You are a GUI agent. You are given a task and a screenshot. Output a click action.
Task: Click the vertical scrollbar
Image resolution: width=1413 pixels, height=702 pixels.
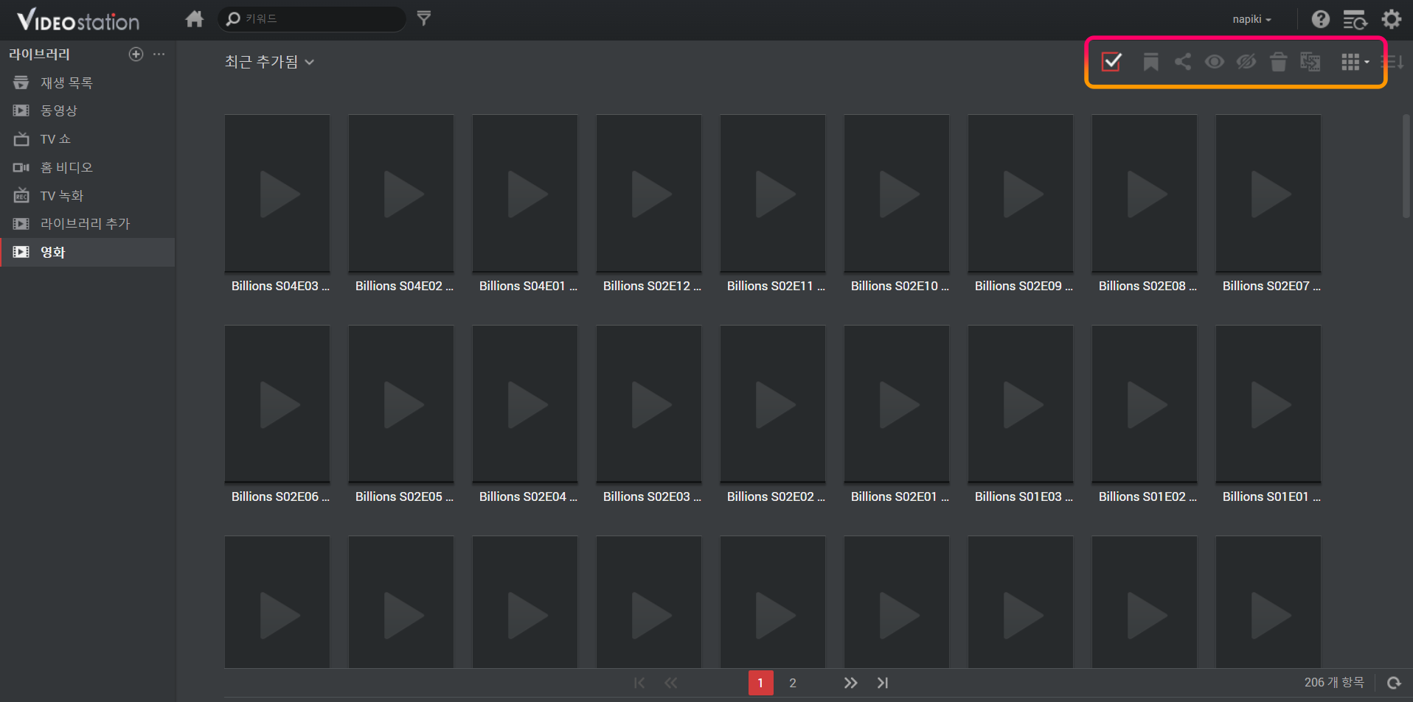[1406, 166]
